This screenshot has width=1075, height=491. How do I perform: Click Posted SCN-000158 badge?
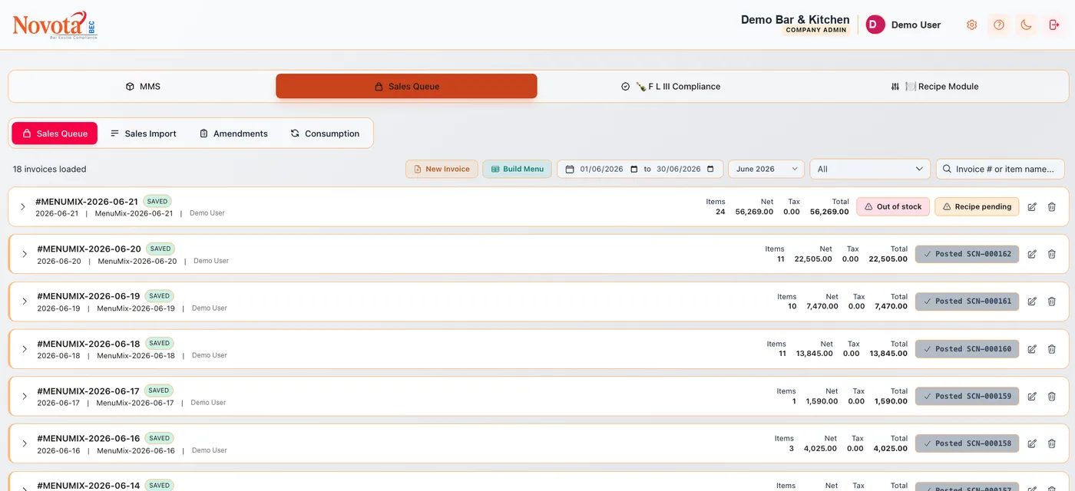coord(967,443)
